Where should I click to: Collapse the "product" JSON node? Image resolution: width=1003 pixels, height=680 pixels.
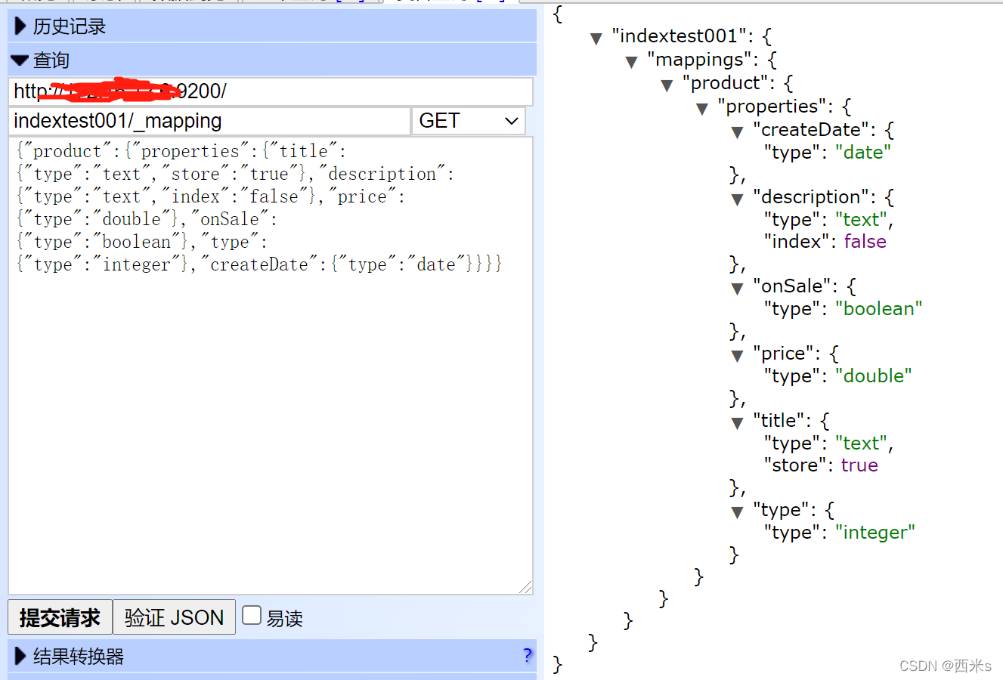(667, 85)
